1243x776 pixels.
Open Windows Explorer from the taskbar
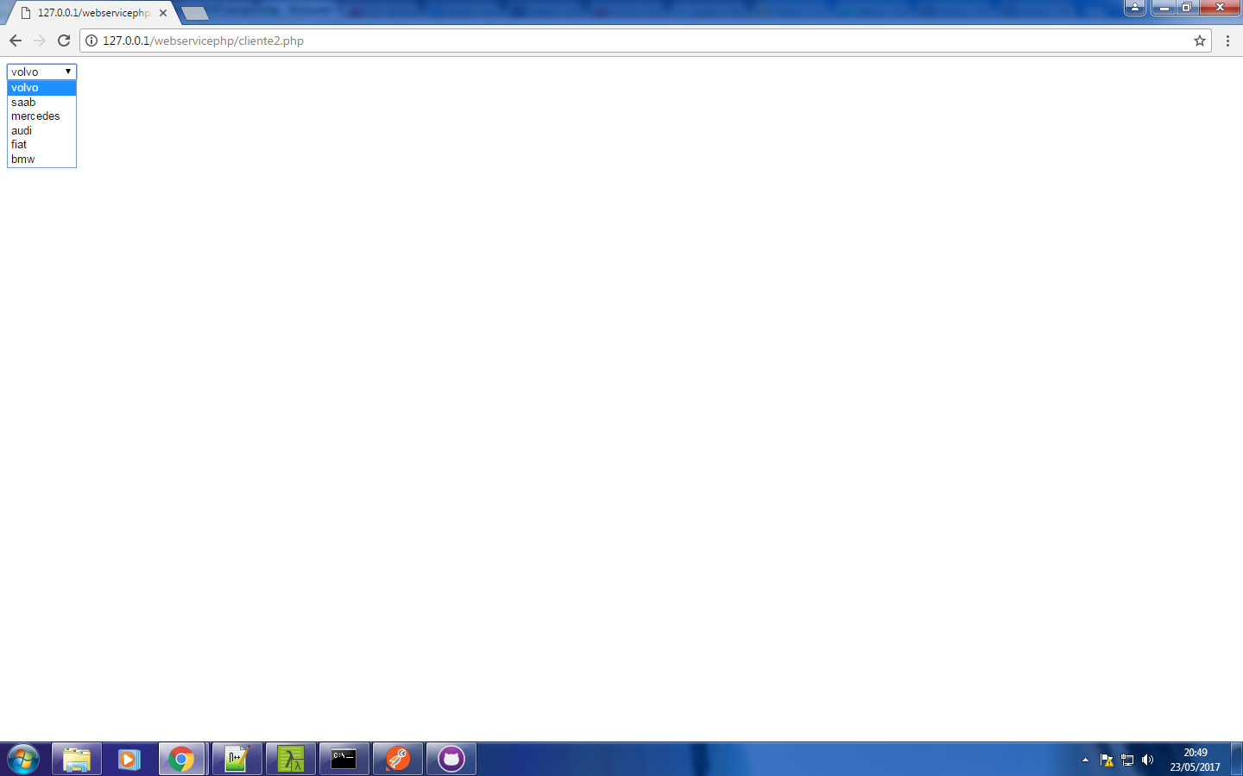tap(77, 760)
